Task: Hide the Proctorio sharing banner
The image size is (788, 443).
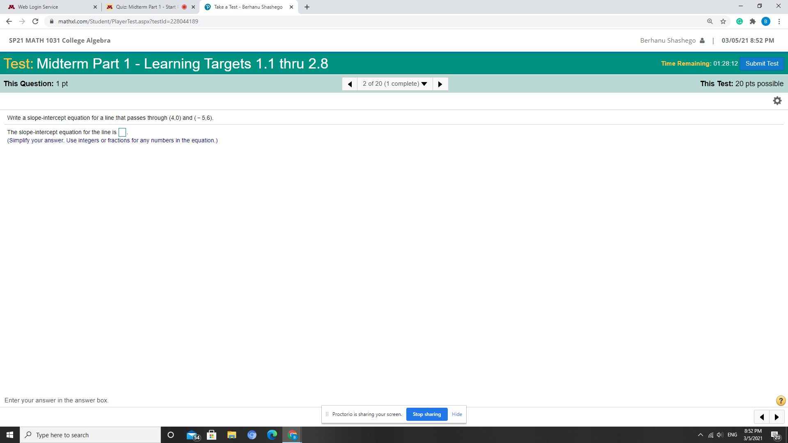Action: pyautogui.click(x=457, y=414)
